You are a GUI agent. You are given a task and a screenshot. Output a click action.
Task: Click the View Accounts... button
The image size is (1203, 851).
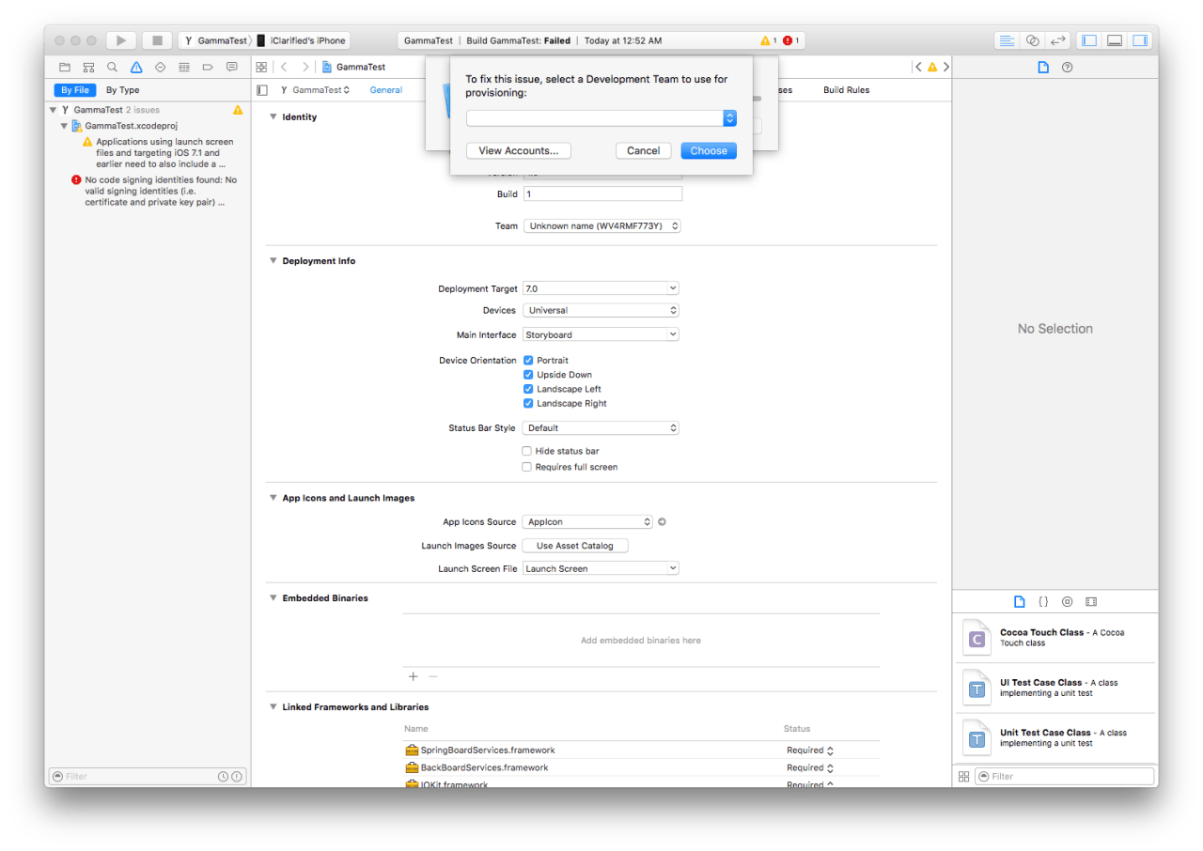(518, 151)
